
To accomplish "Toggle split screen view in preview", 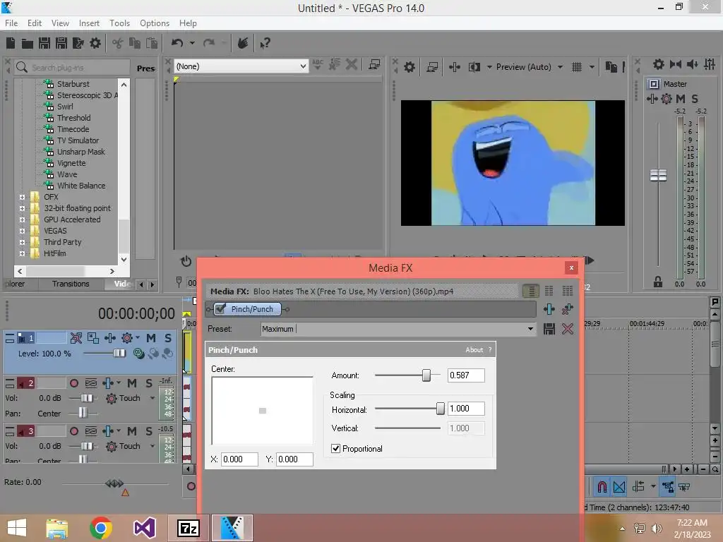I will [x=474, y=67].
